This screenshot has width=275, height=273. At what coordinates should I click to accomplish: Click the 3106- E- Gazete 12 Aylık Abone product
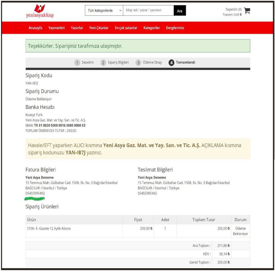49,228
